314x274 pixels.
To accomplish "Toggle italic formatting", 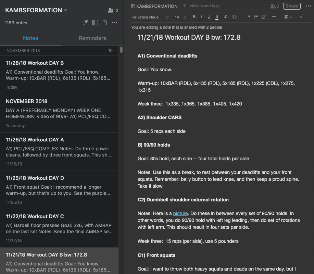I will click(201, 17).
